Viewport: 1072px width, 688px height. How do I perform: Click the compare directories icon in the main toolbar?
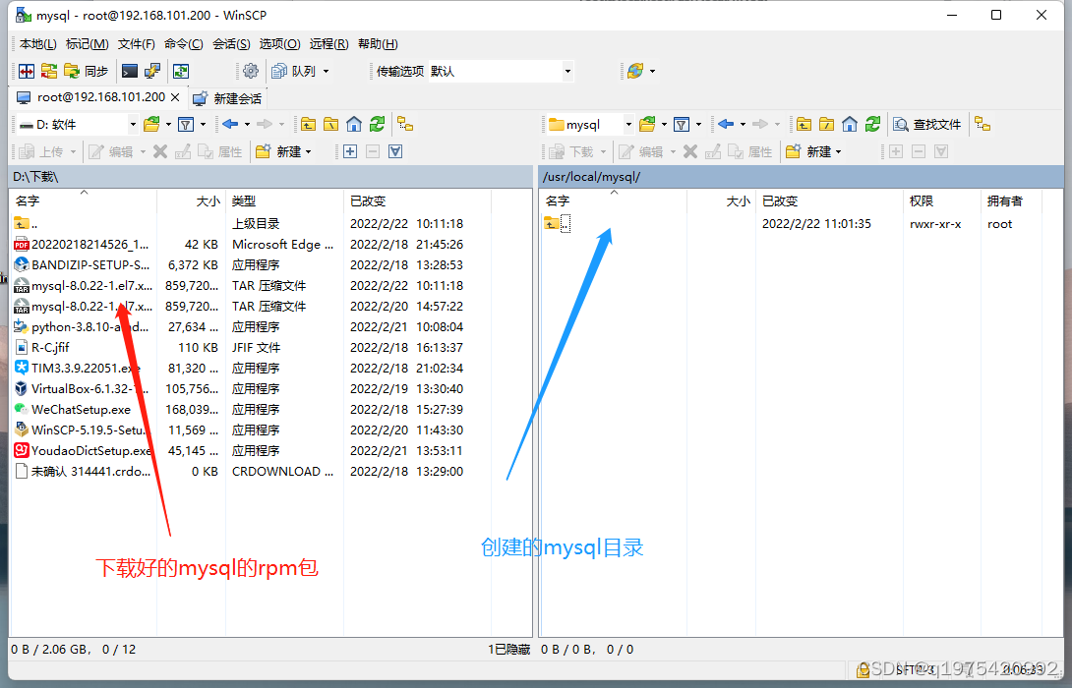tap(27, 71)
